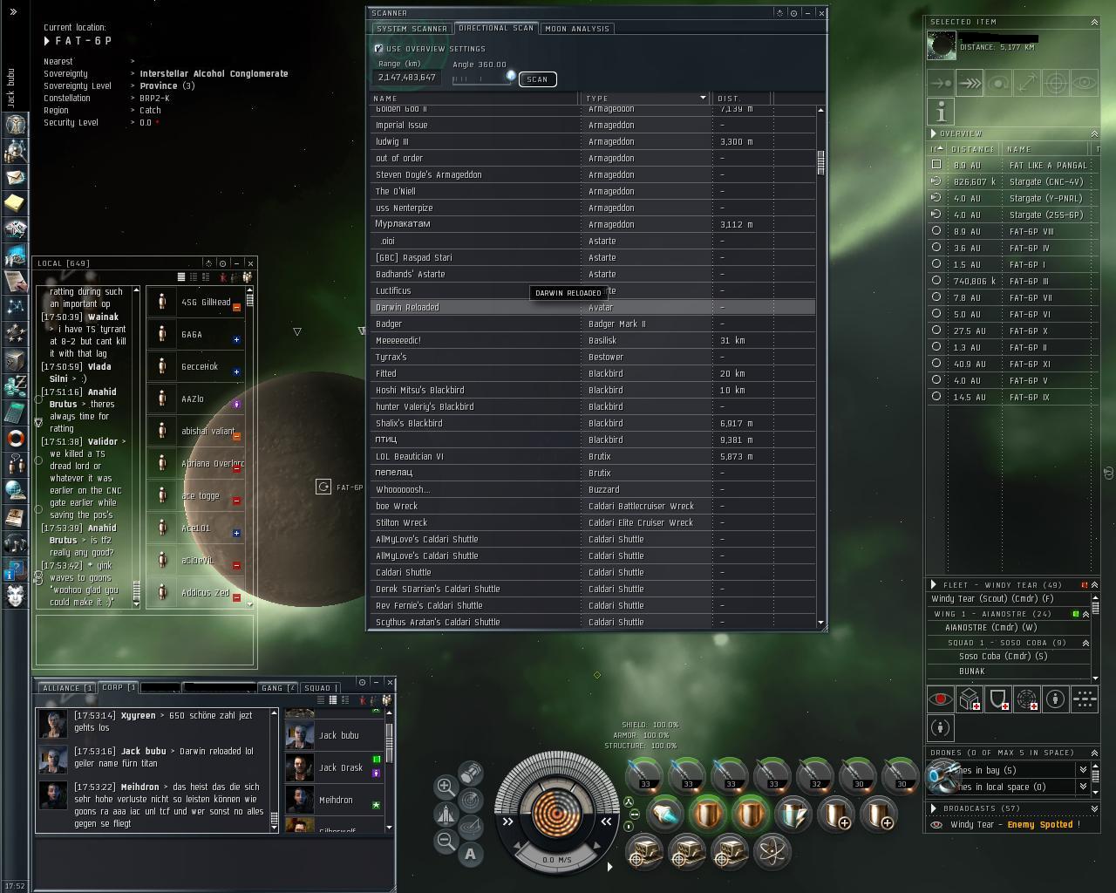Screen dimensions: 1116x893
Task: Zoom out with the magnifier minus icon
Action: coord(445,841)
